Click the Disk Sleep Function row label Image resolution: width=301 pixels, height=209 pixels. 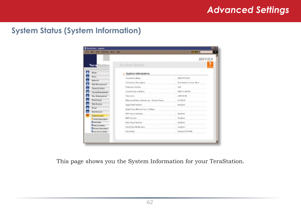coord(134,122)
